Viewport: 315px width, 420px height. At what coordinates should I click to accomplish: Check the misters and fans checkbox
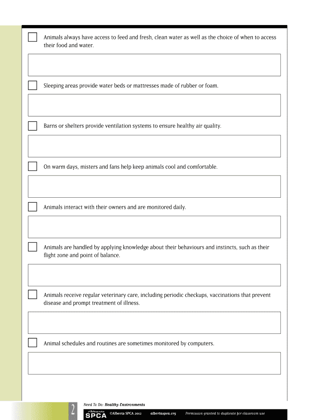point(32,167)
